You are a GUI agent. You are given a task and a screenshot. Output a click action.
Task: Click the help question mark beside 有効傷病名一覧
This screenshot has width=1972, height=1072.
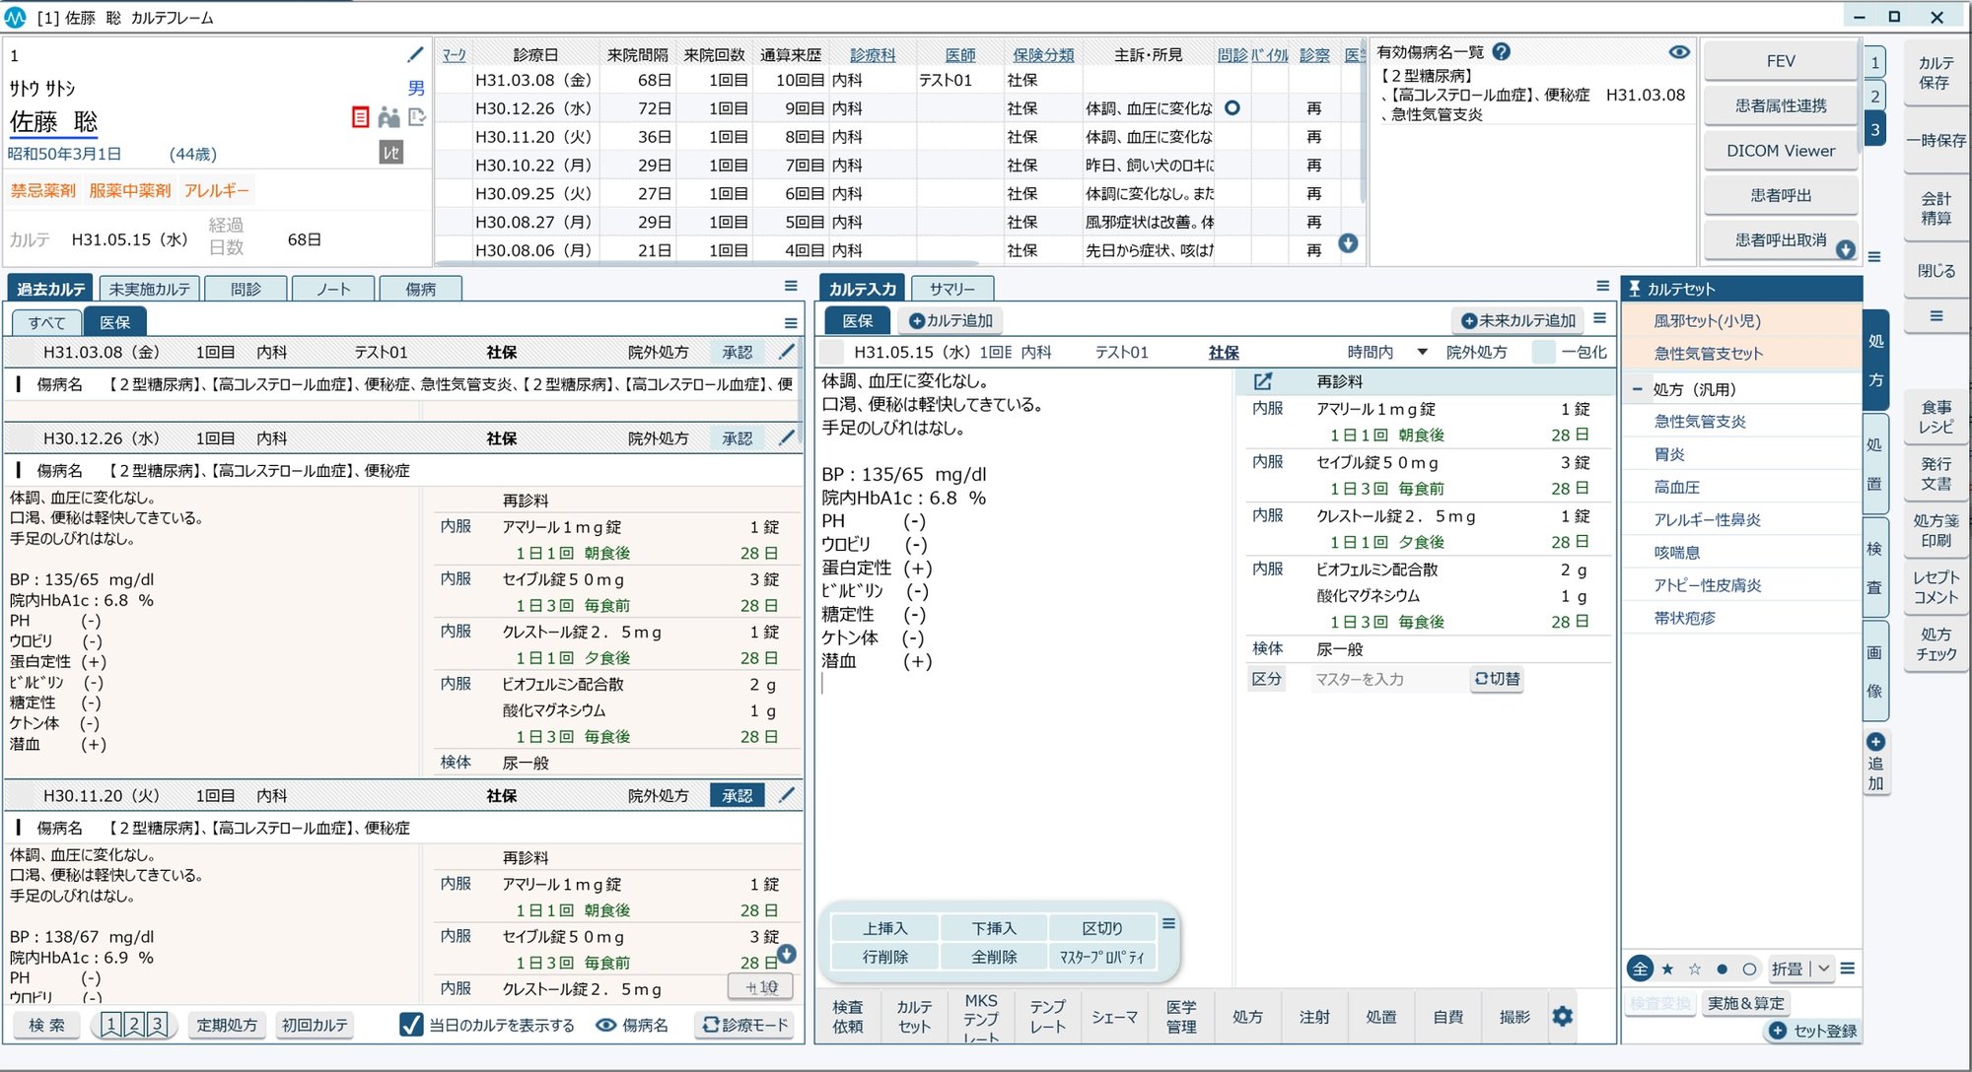1502,52
